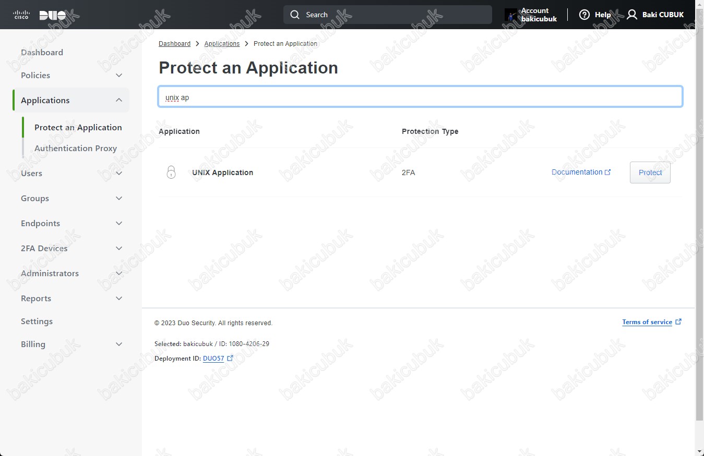
Task: Open Dashboard in the sidebar
Action: coord(42,52)
